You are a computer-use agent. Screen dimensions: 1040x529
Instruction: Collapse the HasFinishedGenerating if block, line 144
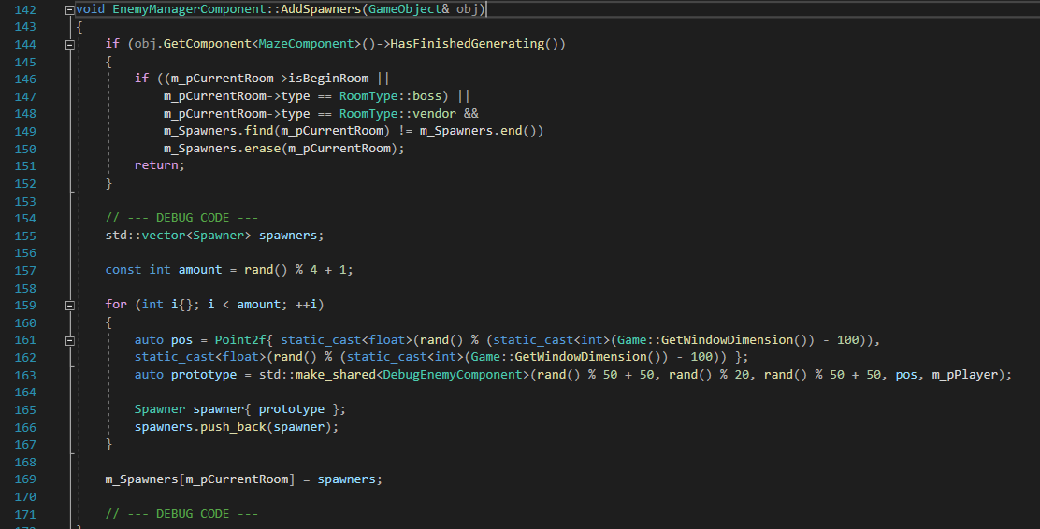(x=69, y=45)
